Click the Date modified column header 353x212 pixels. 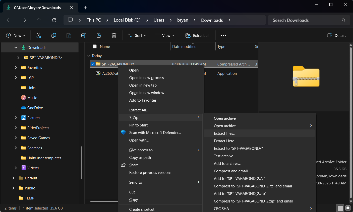pos(193,46)
